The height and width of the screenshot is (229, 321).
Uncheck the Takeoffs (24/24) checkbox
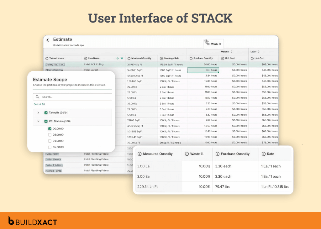[x=46, y=113]
